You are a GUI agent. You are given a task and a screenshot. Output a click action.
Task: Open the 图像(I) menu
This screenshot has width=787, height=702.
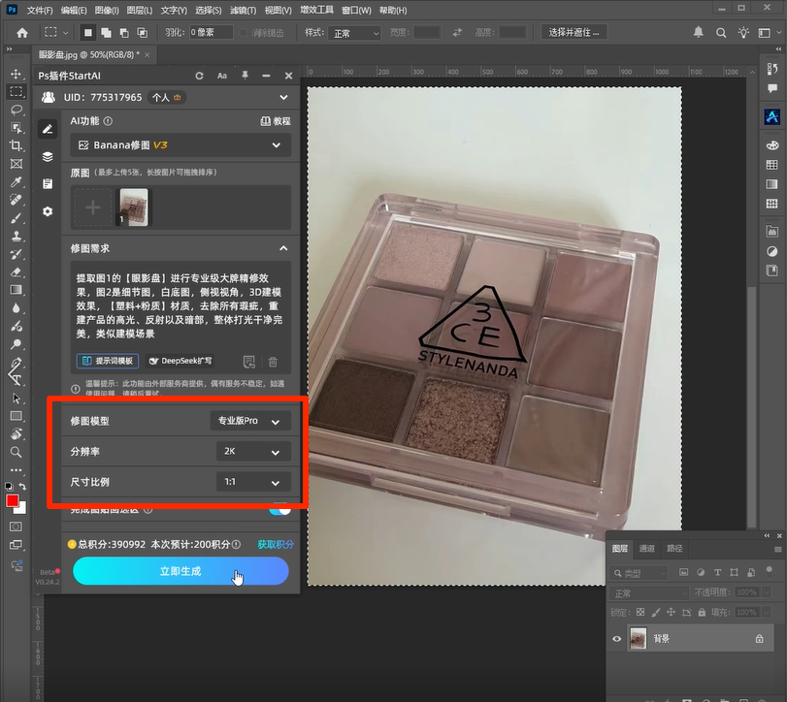[107, 10]
